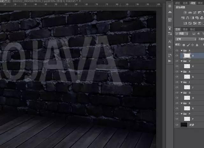This screenshot has height=148, width=204.
Task: Add a Black & White adjustment
Action: pos(192,18)
